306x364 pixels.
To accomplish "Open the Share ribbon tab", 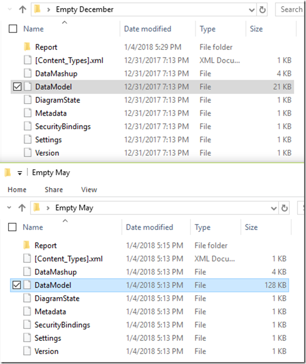I will click(x=54, y=190).
